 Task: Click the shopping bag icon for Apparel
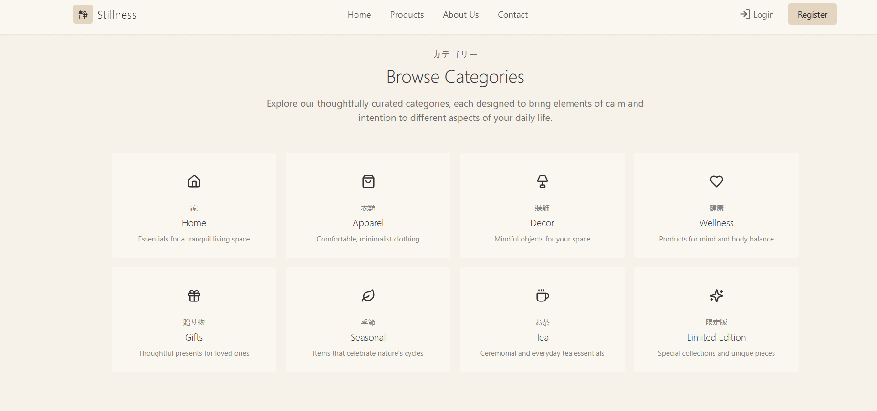pyautogui.click(x=368, y=181)
